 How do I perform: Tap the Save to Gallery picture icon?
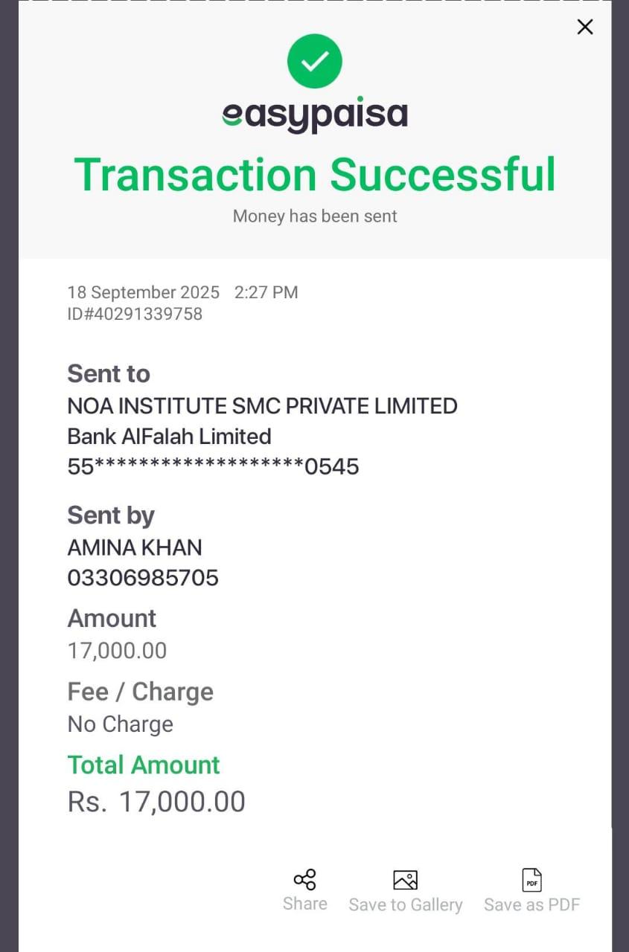click(x=405, y=880)
